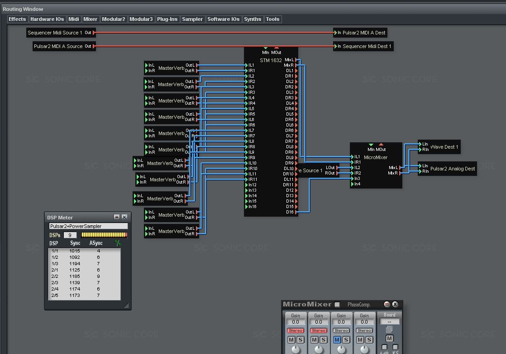Enable Stereo on MicroMixer channel 3
Screen dimensions: 506x354
click(x=341, y=330)
